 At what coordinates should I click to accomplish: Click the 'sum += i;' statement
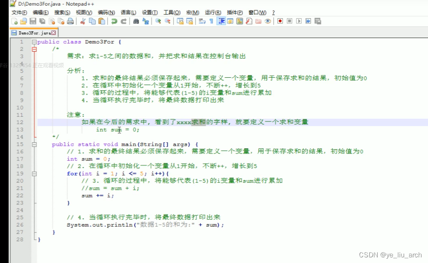[x=97, y=196]
